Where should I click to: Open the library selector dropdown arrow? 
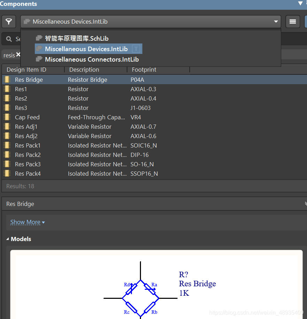point(276,22)
